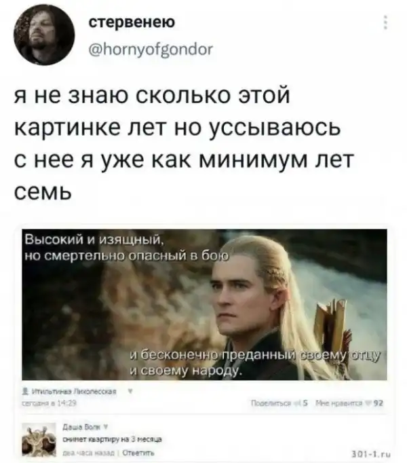This screenshot has width=407, height=463.
Task: Open the embedded Legolas image
Action: click(x=204, y=304)
